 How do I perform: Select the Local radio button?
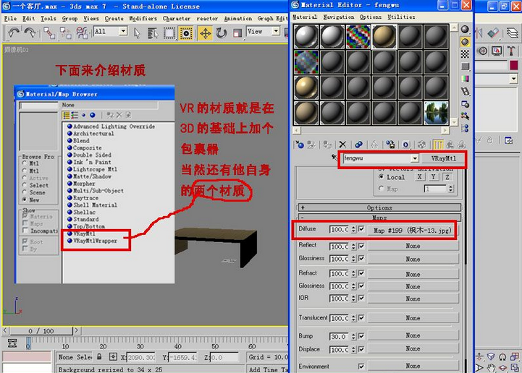[381, 177]
